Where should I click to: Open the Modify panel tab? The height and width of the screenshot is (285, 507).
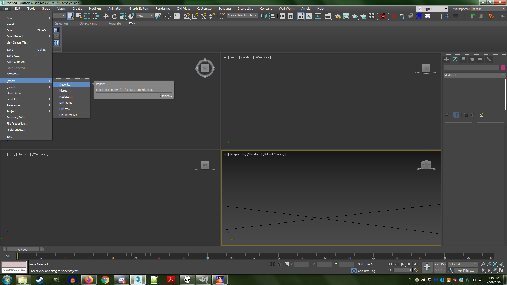[x=455, y=59]
